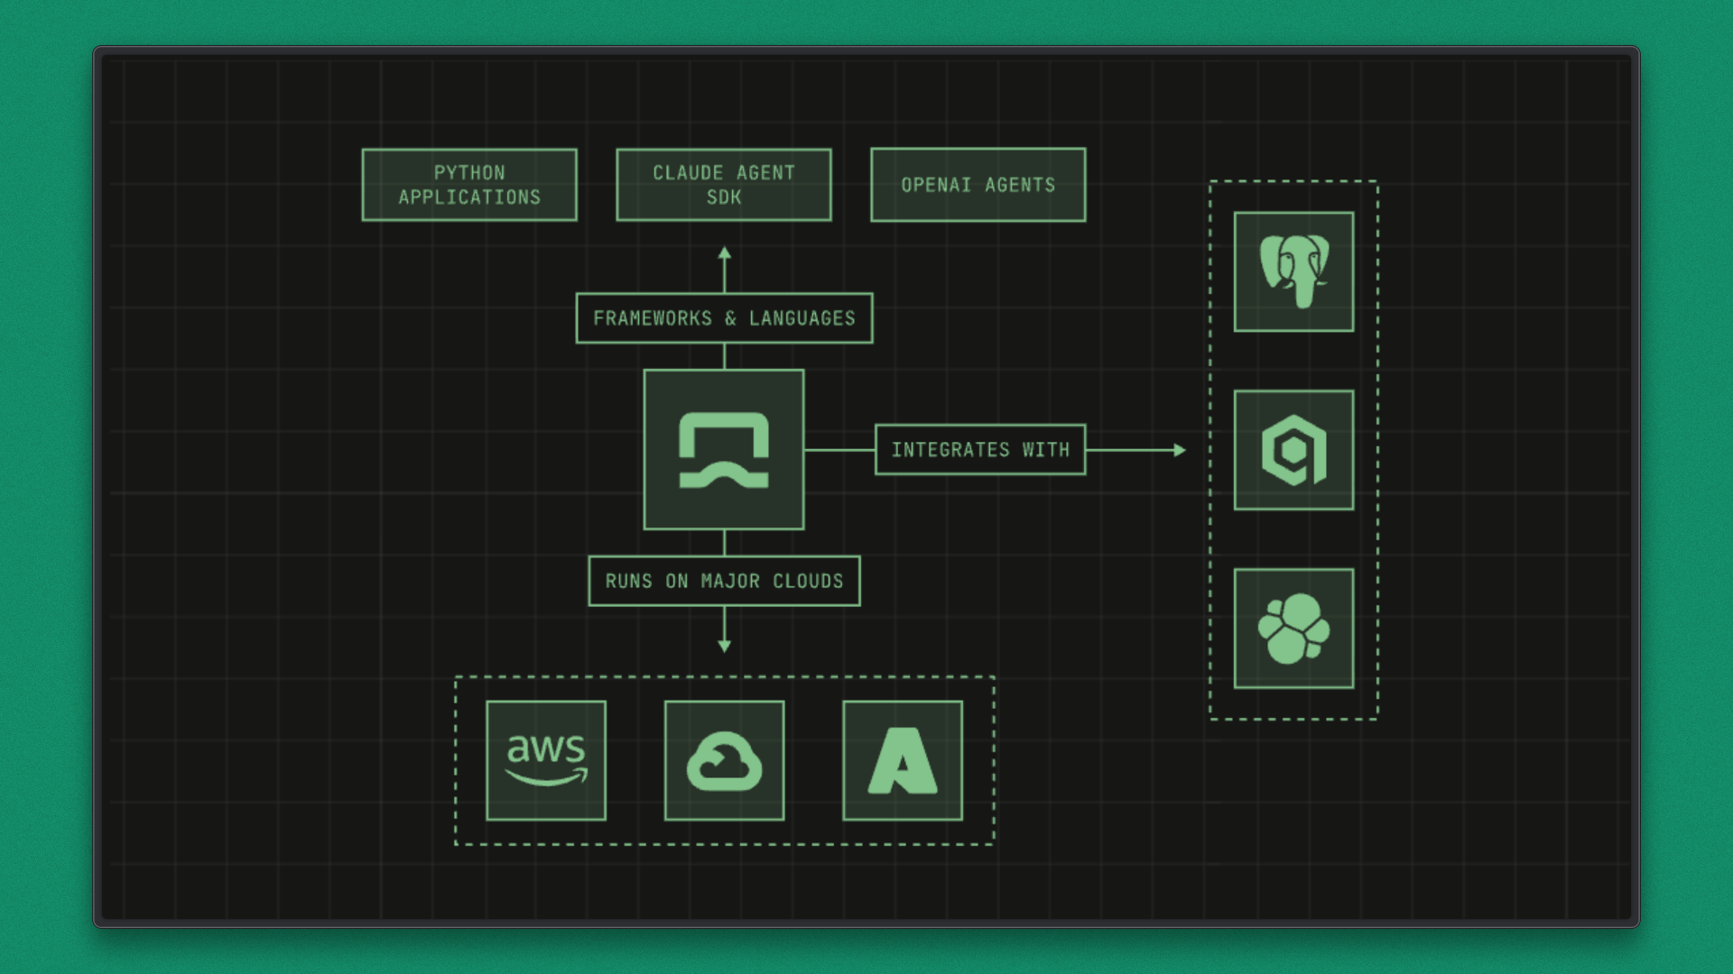Click the Python Applications box
This screenshot has width=1733, height=974.
pos(469,185)
